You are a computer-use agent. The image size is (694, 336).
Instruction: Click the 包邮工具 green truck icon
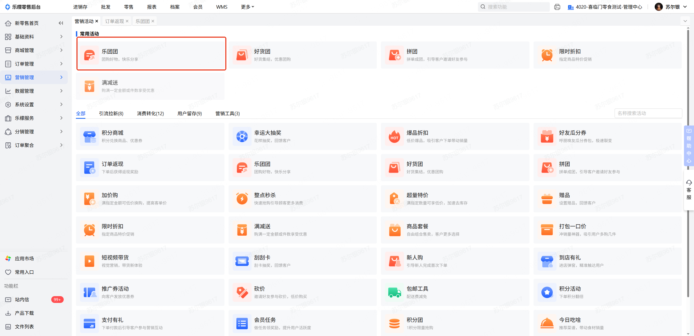click(394, 292)
